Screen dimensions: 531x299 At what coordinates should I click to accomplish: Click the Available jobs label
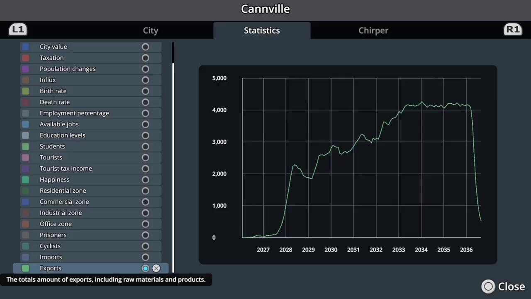click(59, 124)
